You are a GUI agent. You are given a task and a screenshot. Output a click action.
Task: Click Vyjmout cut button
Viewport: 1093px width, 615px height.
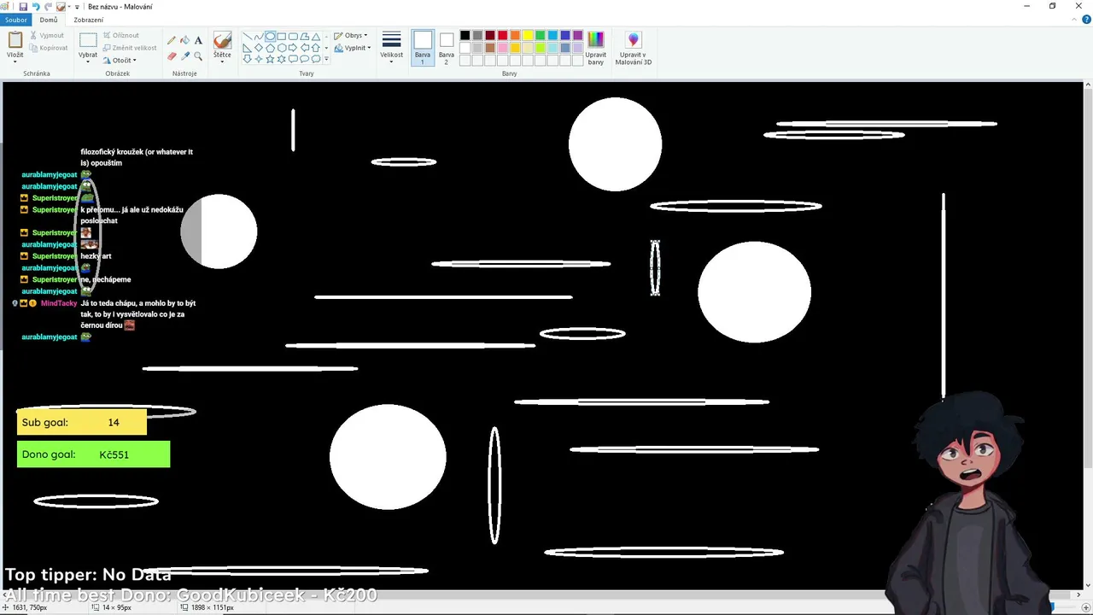[x=46, y=35]
